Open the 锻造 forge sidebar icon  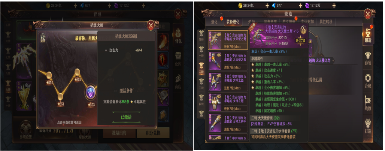(x=368, y=35)
